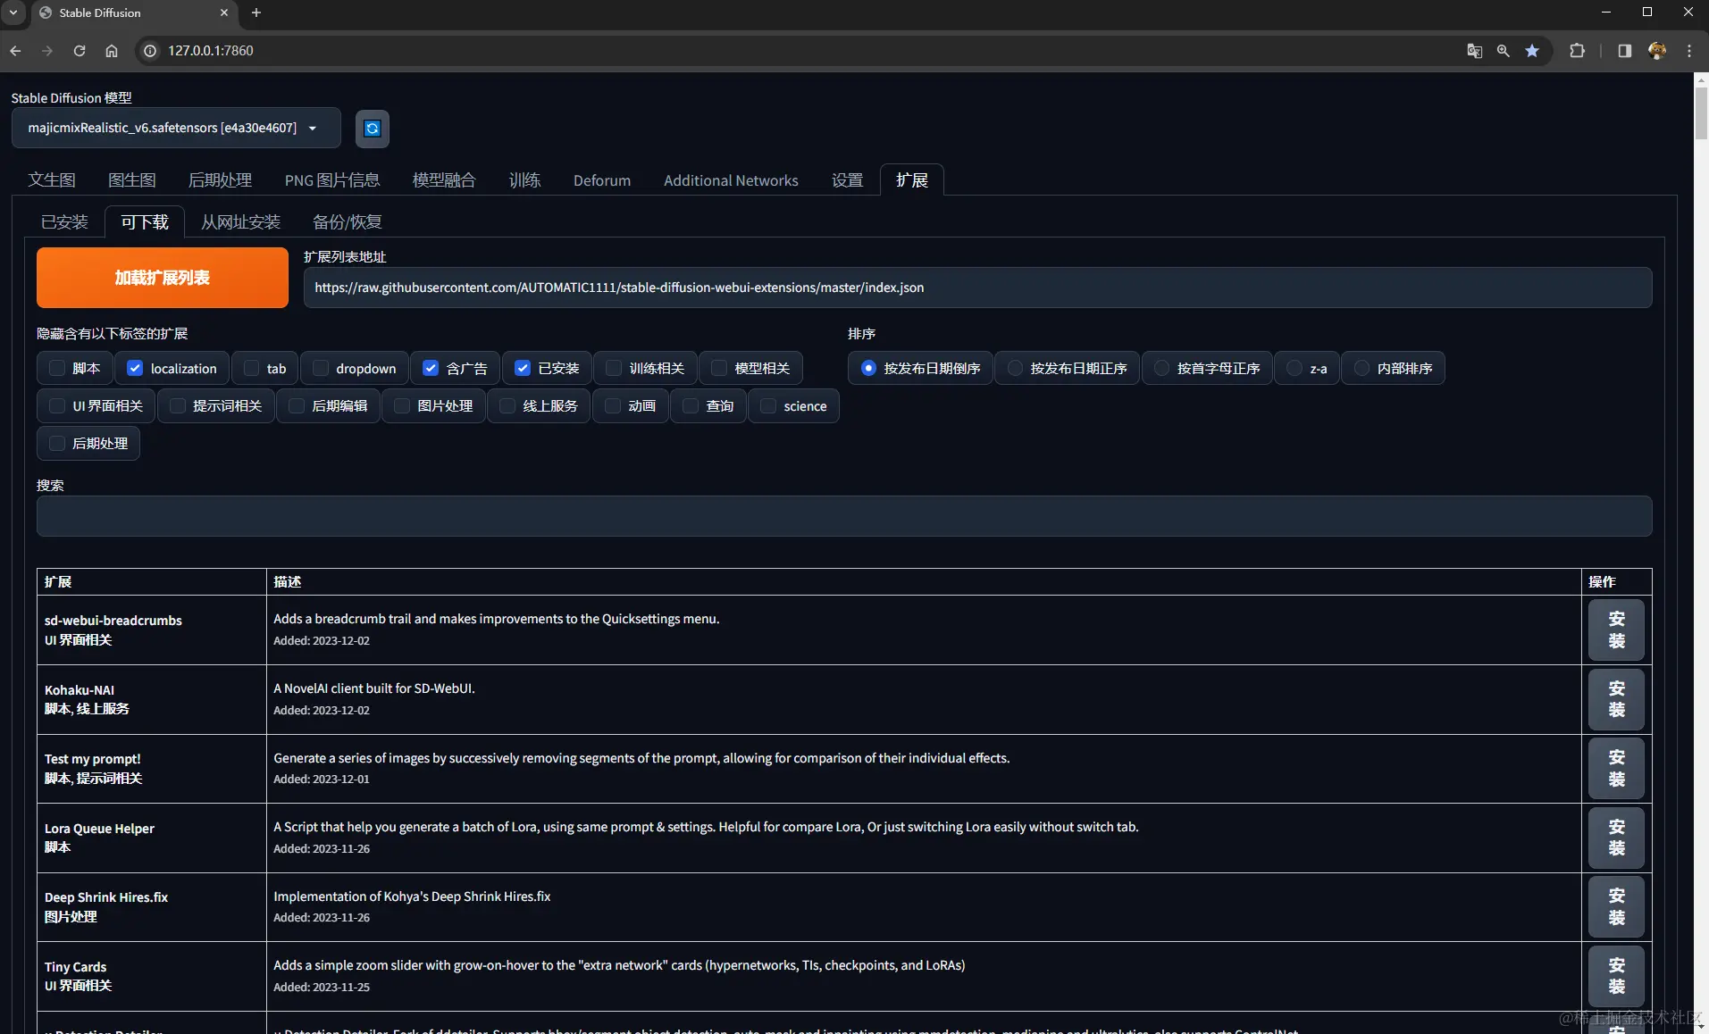Open the Stable Diffusion model dropdown

pyautogui.click(x=176, y=128)
